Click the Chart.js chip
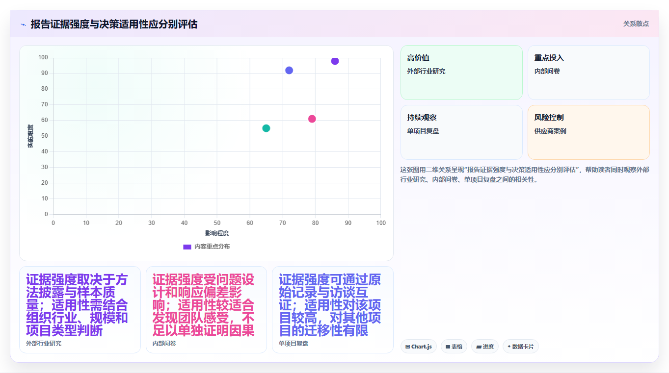Image resolution: width=669 pixels, height=373 pixels. click(x=419, y=347)
